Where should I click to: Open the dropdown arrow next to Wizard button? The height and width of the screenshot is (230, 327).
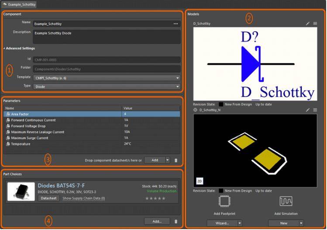tap(240, 223)
